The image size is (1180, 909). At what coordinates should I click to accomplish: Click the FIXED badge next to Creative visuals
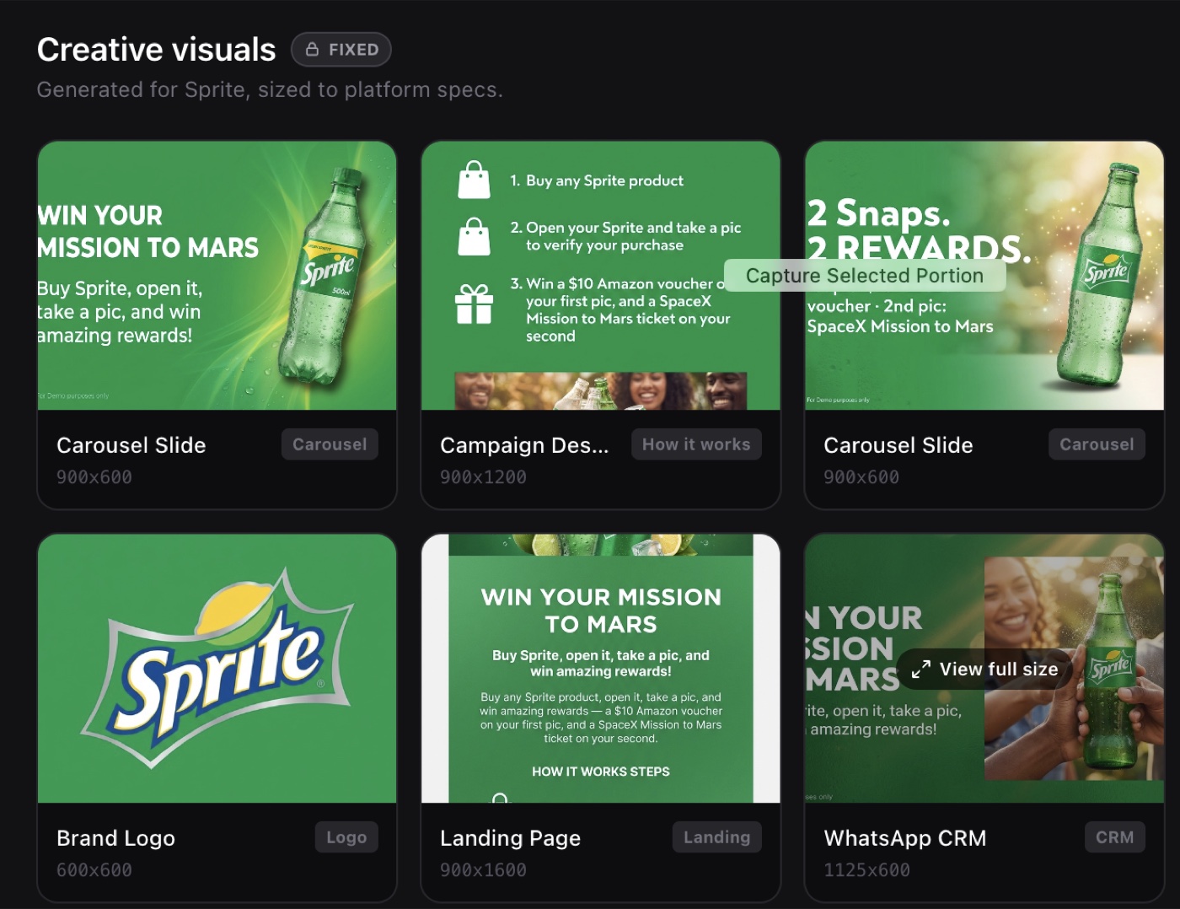[341, 49]
